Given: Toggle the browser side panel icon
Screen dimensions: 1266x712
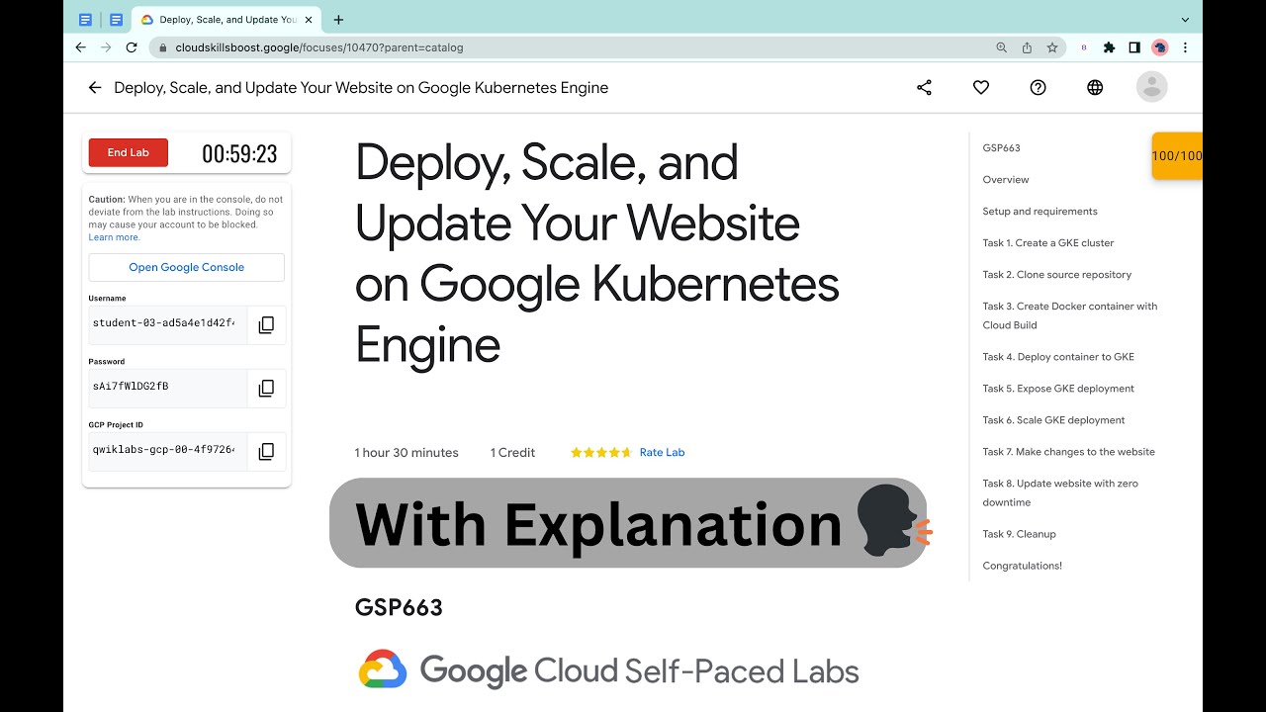Looking at the screenshot, I should [1134, 47].
